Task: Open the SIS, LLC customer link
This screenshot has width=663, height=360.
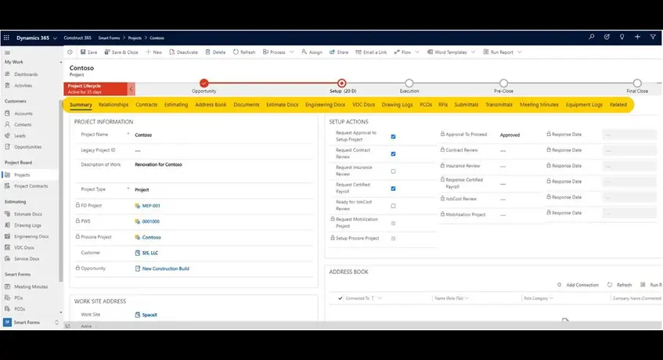Action: click(x=150, y=253)
